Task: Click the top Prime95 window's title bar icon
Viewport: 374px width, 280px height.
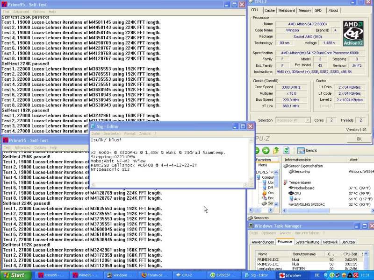Action: click(4, 5)
